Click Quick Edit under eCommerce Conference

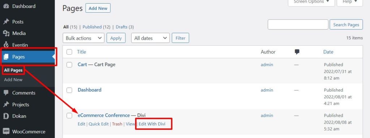point(99,124)
